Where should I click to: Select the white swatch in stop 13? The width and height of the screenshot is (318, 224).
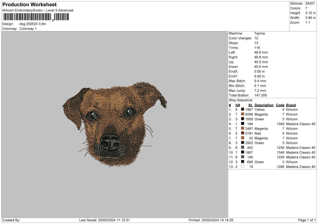pos(242,166)
